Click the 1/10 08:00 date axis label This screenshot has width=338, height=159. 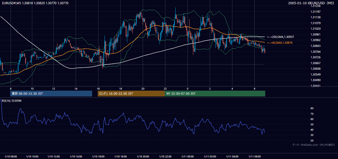11,156
